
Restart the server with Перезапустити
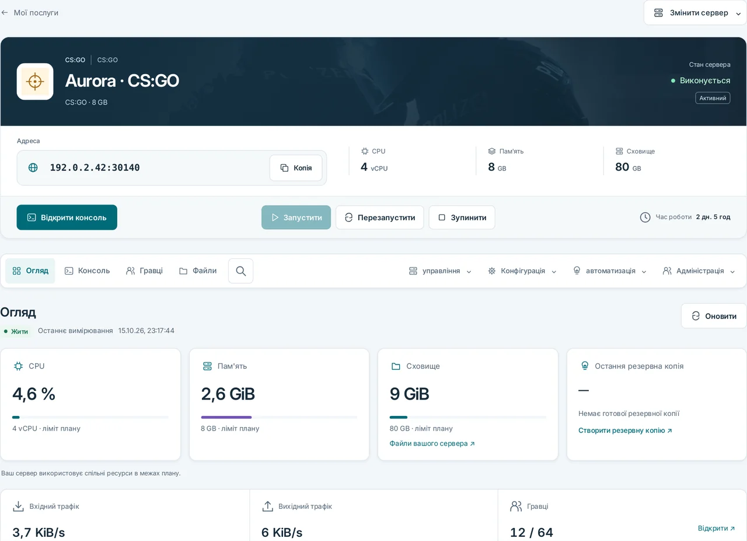tap(379, 217)
